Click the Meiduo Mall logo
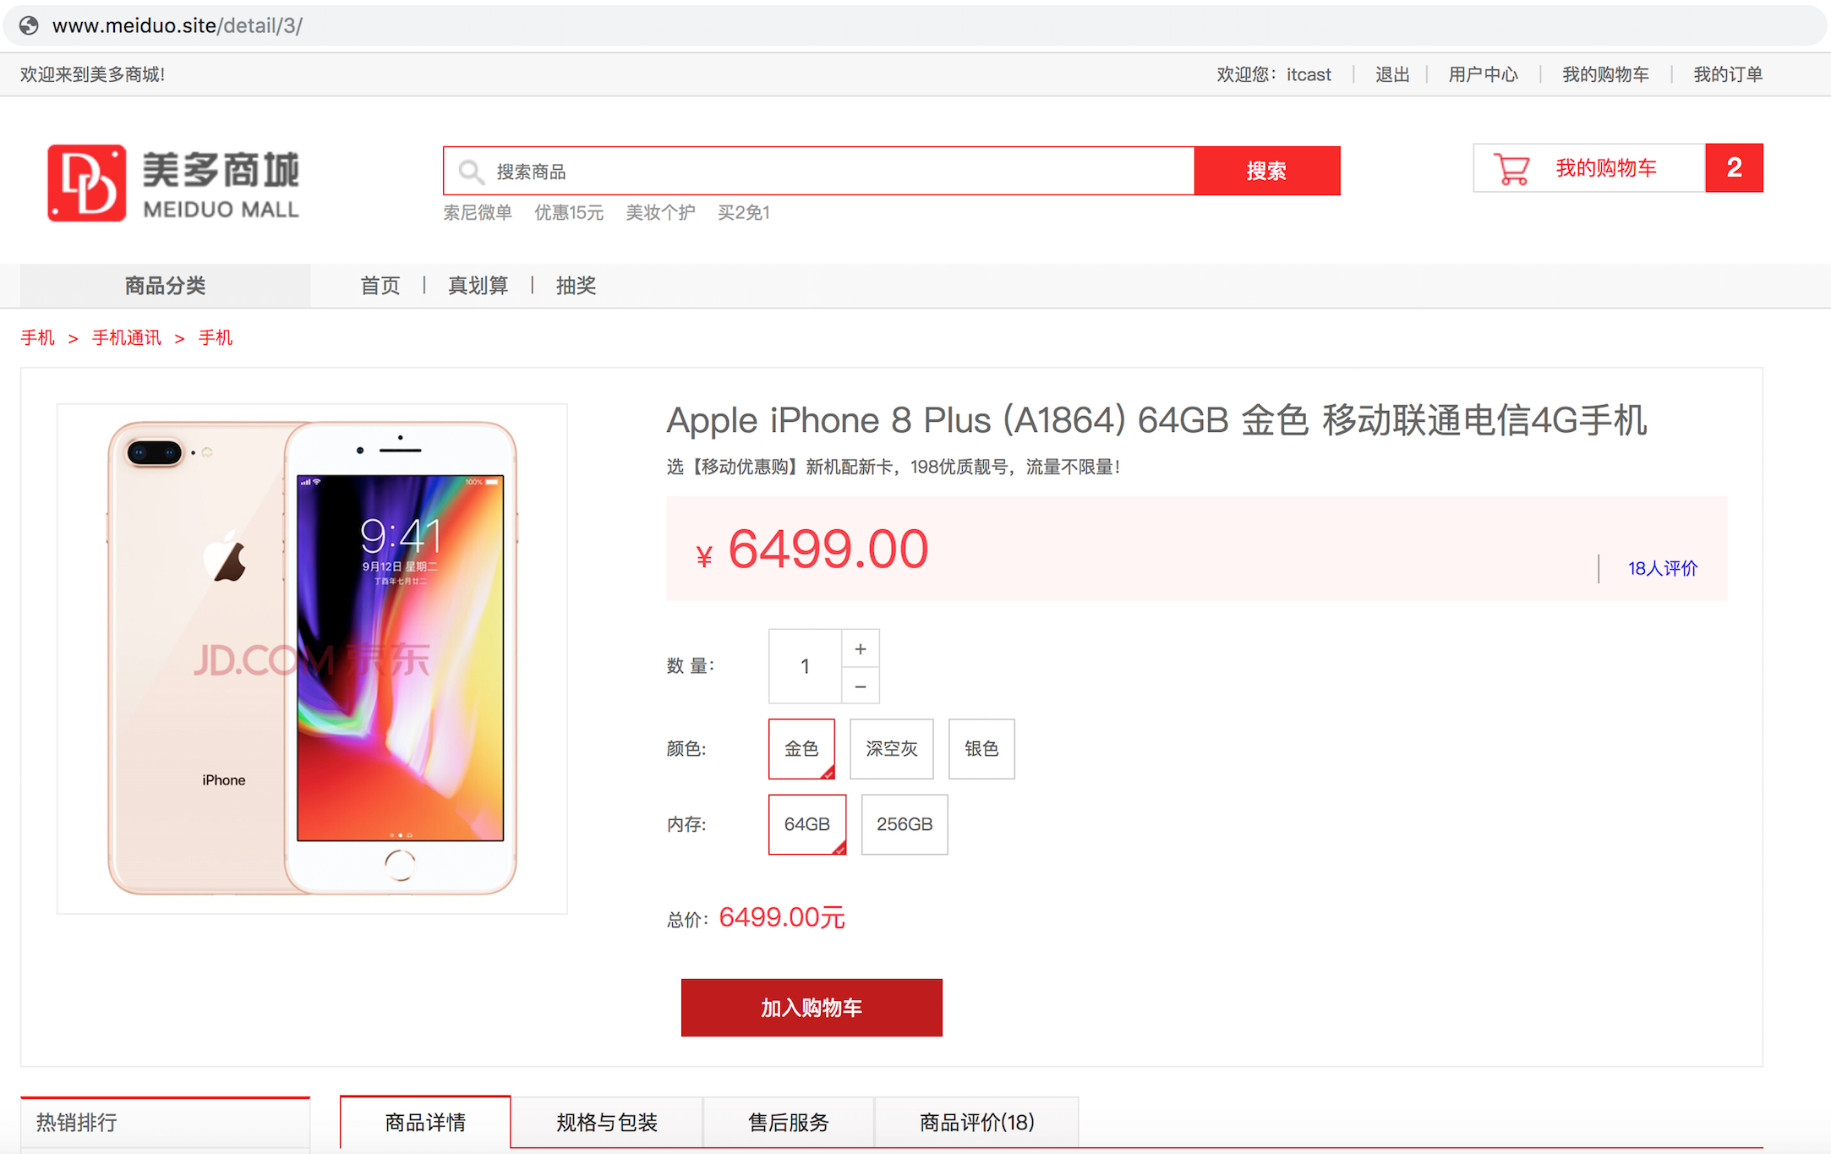The width and height of the screenshot is (1831, 1154). pyautogui.click(x=173, y=183)
